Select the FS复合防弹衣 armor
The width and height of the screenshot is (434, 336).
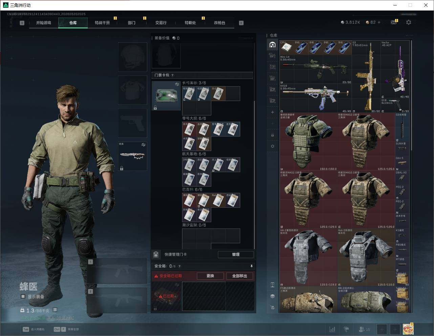(308, 299)
